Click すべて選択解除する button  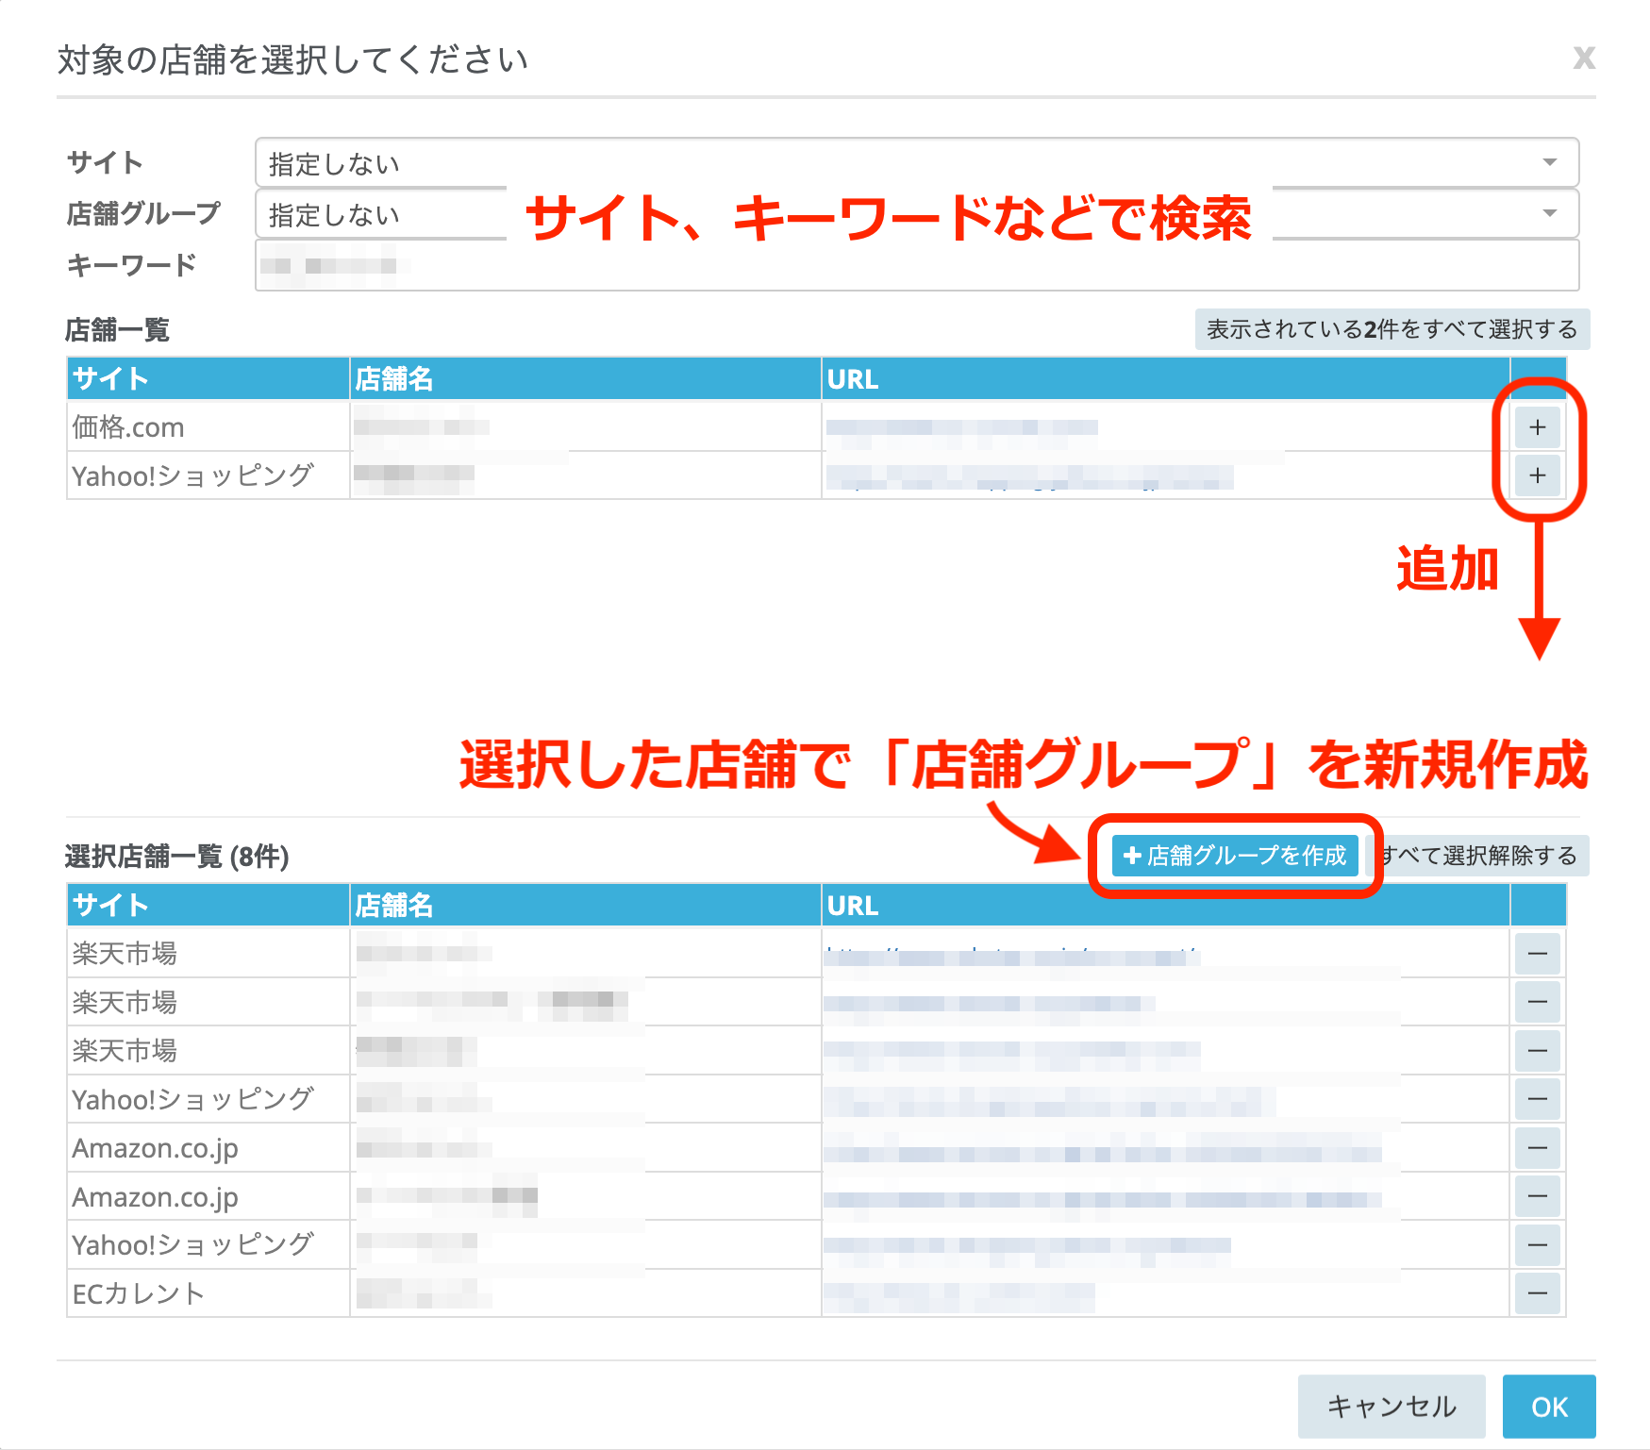pos(1479,856)
